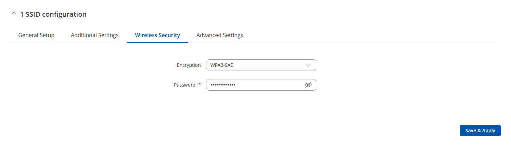This screenshot has height=151, width=511.
Task: Go to the Advanced Settings tab
Action: pos(220,35)
